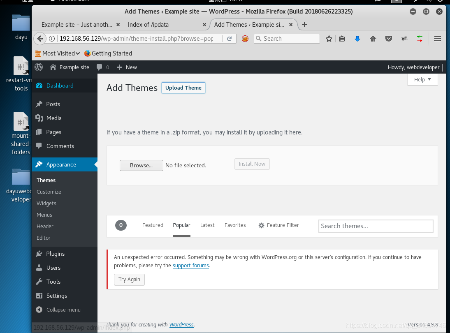Click the Install Now button
The image size is (450, 333).
pyautogui.click(x=252, y=164)
